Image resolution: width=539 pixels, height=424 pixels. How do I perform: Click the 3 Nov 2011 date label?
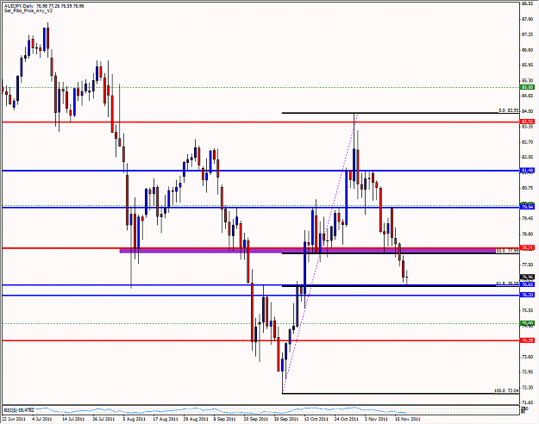coord(376,419)
